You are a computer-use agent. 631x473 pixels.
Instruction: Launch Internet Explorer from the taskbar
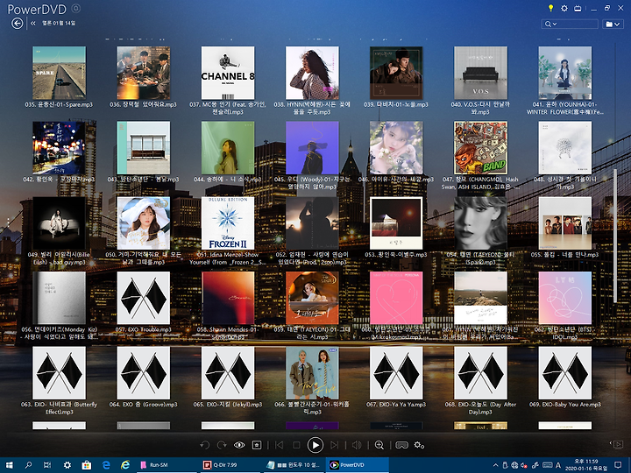tap(125, 465)
